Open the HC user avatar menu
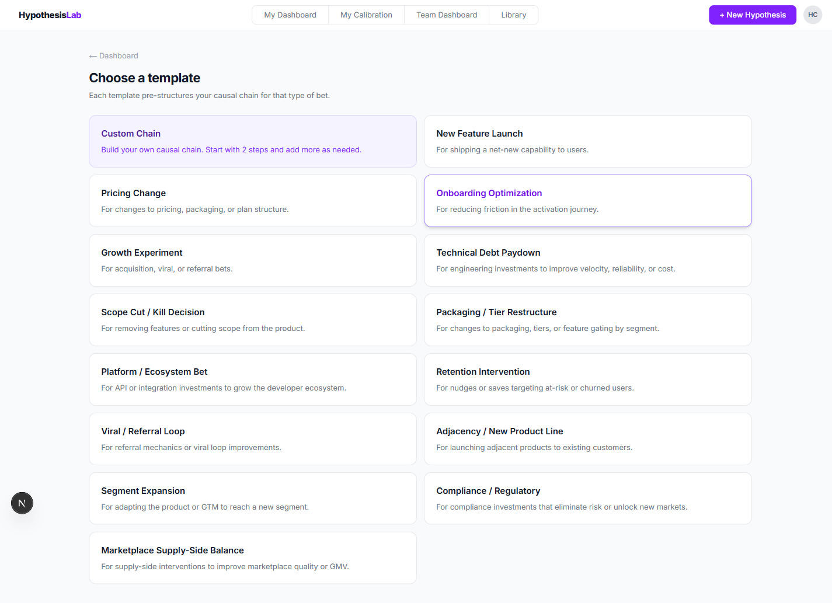 tap(813, 15)
